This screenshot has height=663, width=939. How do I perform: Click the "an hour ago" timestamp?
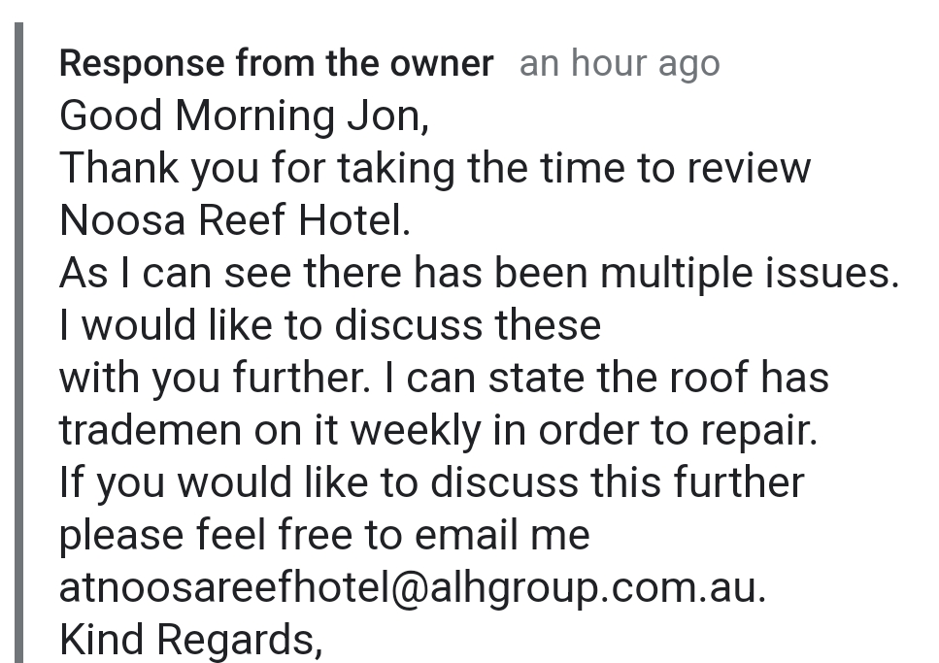pyautogui.click(x=620, y=64)
